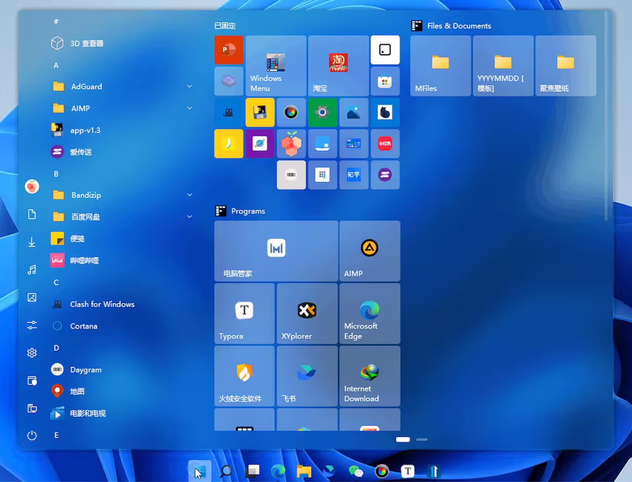
Task: Open the 小红书 red tile
Action: pyautogui.click(x=385, y=144)
